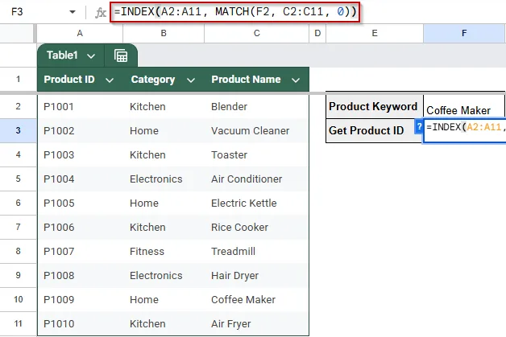
Task: Click the blue formula help question mark
Action: tap(419, 127)
